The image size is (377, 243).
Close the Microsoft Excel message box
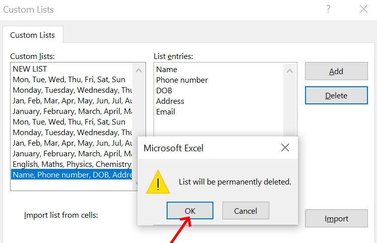pos(285,148)
